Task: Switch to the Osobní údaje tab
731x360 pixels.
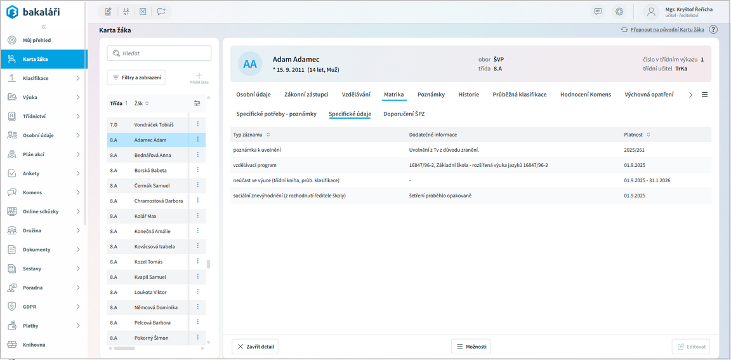Action: [x=253, y=95]
